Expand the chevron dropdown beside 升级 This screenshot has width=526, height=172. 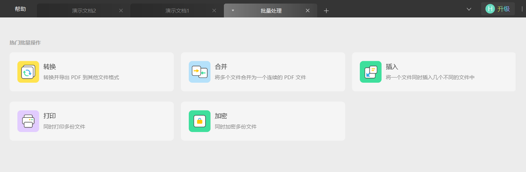[469, 9]
